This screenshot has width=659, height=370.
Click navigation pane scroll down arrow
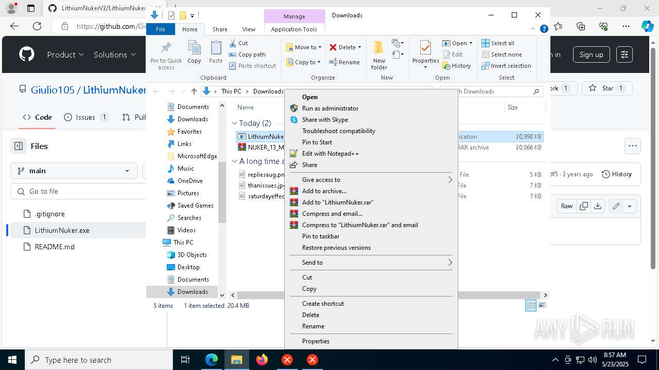(x=222, y=295)
